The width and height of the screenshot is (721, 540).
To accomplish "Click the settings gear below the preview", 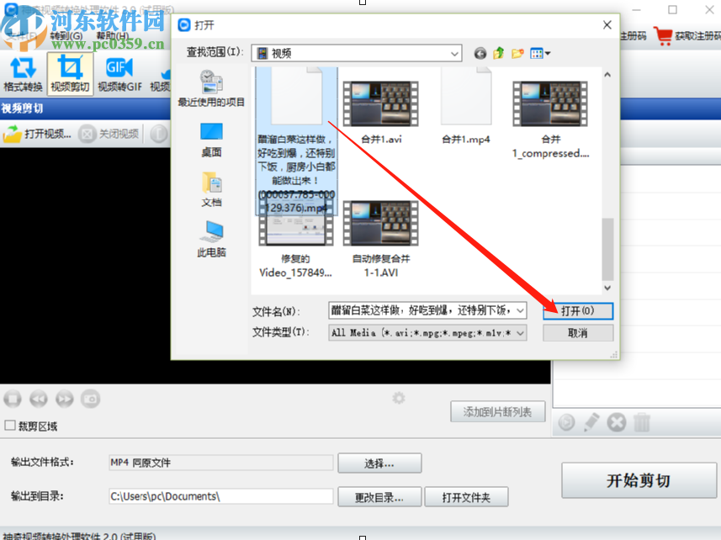I will tap(399, 398).
